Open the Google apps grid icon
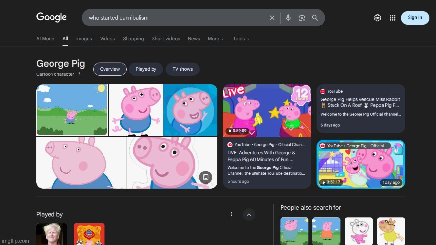 click(x=393, y=18)
